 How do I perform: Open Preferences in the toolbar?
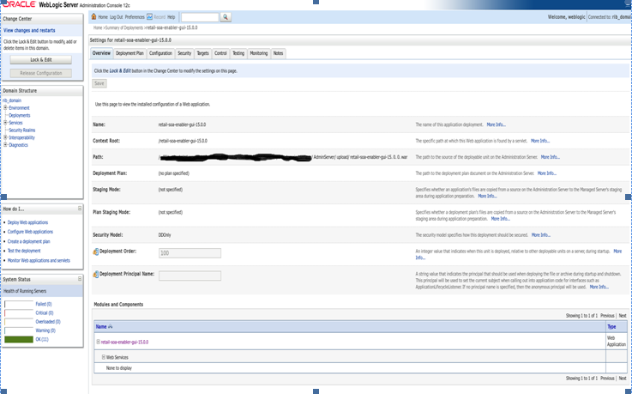[135, 17]
